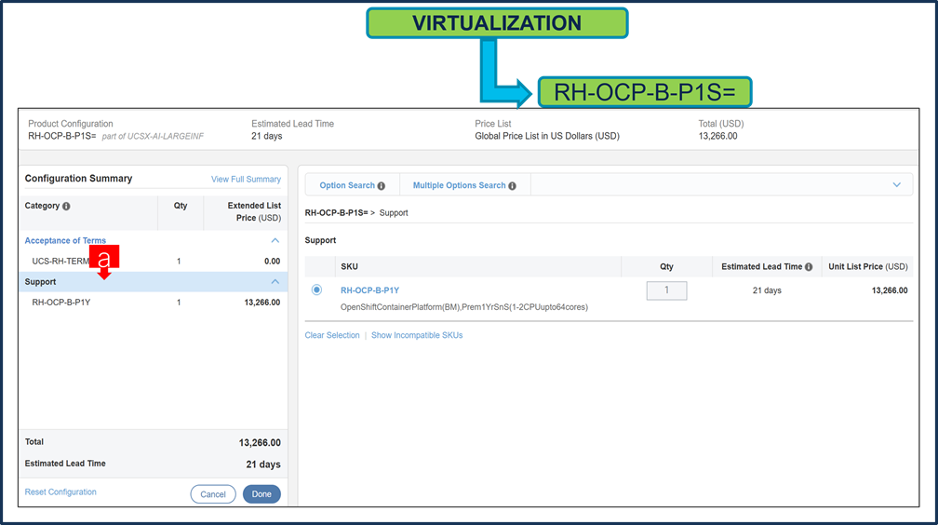Open View Full Summary link
938x525 pixels.
point(246,179)
